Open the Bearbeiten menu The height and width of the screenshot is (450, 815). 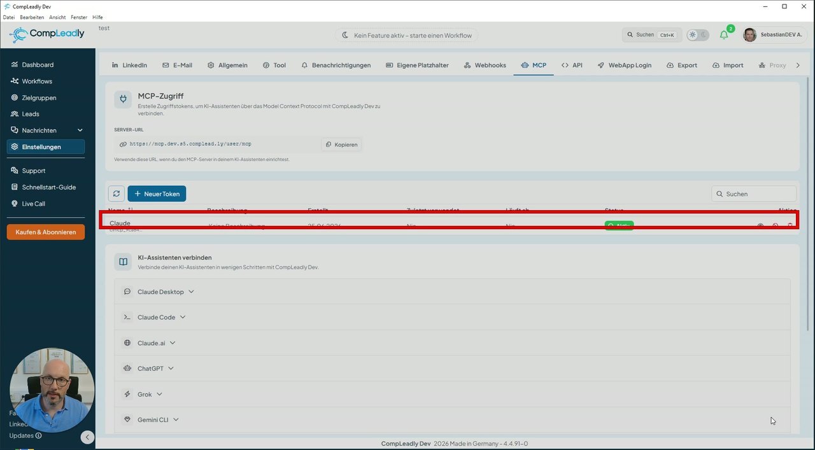(x=31, y=17)
